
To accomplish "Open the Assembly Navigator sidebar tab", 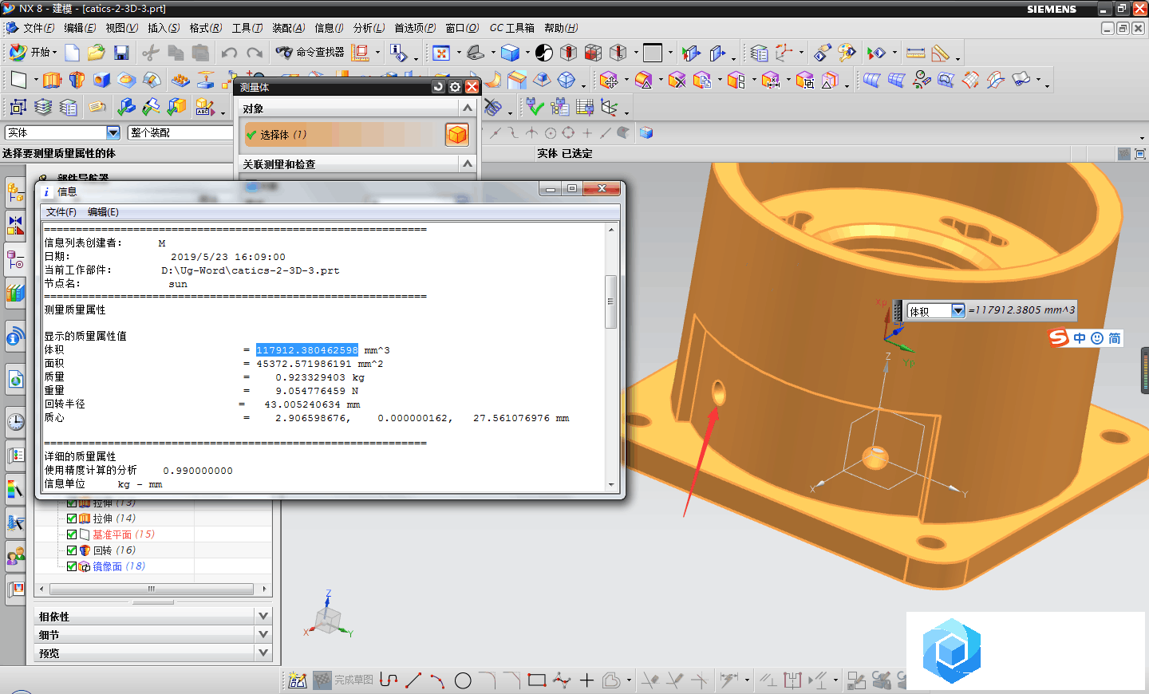I will coord(15,192).
